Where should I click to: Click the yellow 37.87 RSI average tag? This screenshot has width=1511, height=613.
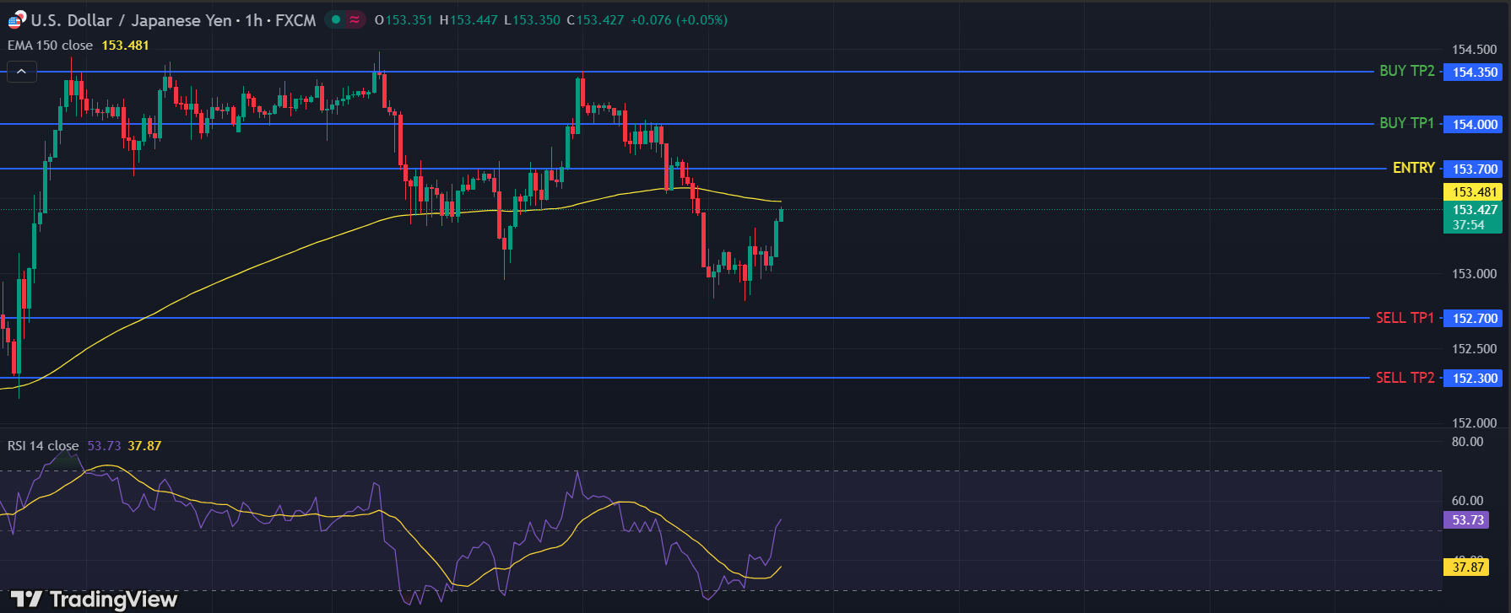pos(1468,567)
